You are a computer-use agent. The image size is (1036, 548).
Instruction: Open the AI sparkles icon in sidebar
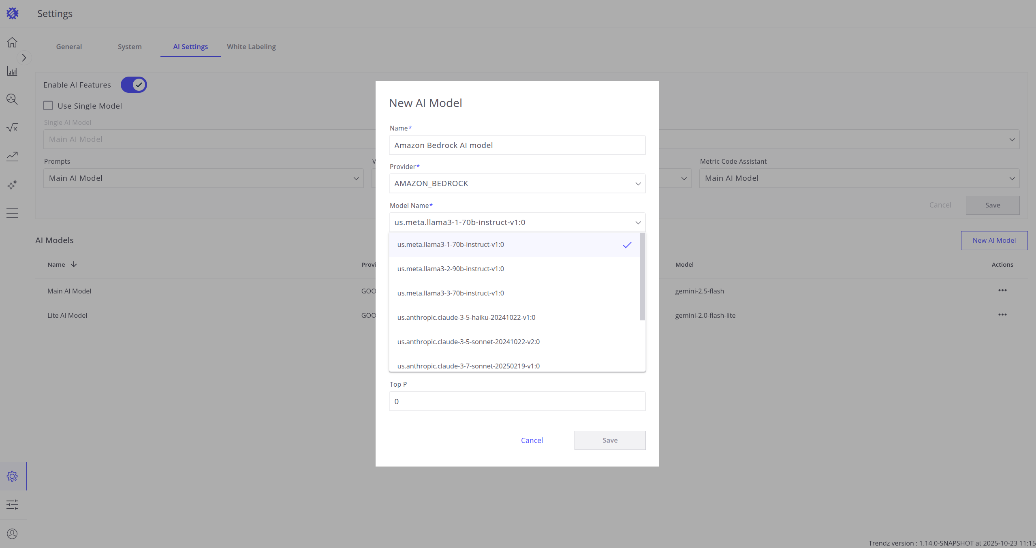[12, 185]
